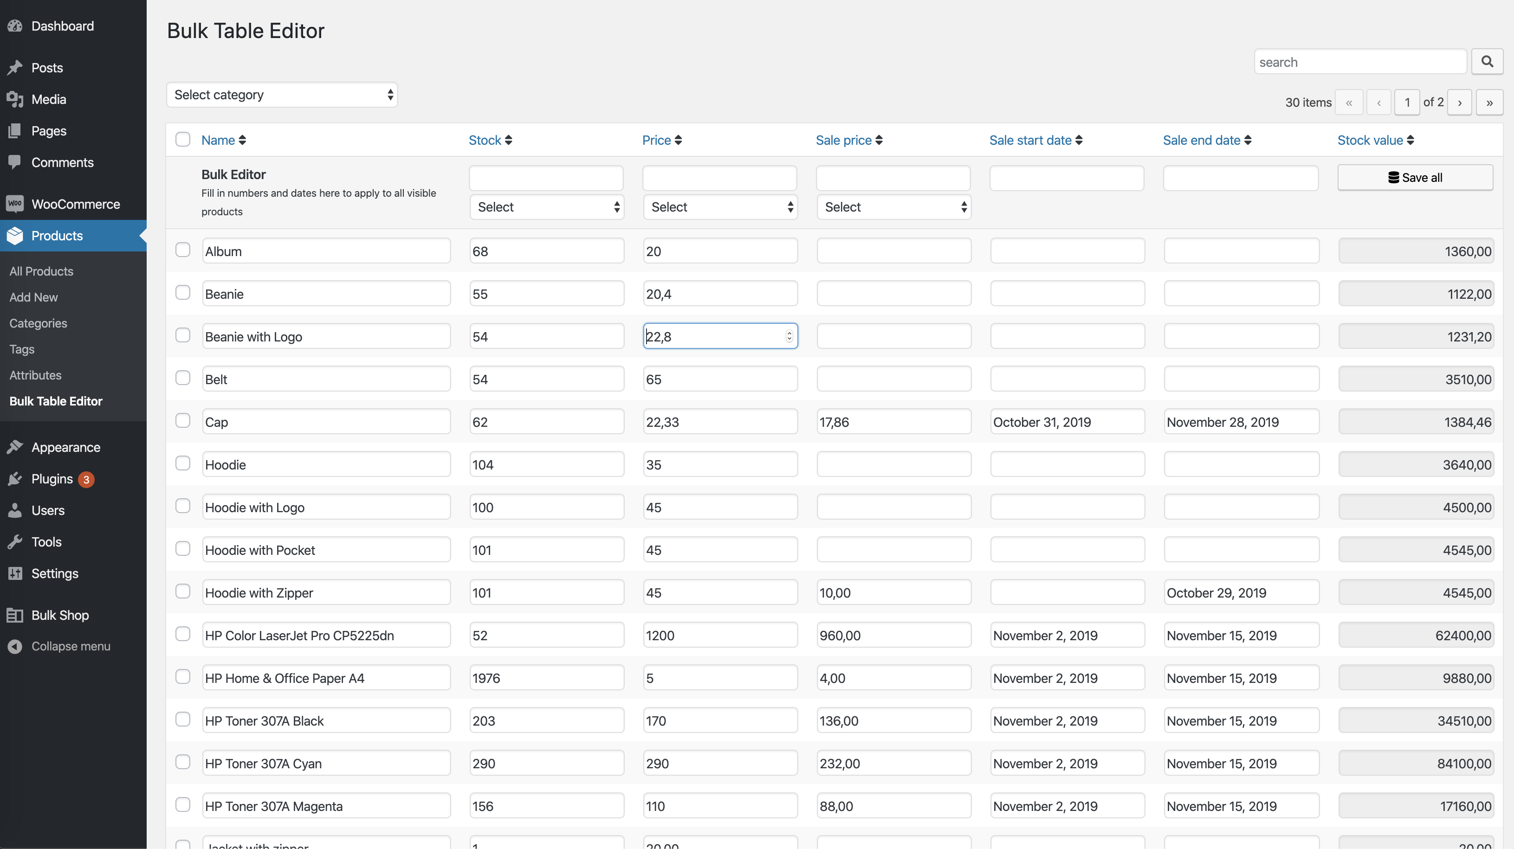Click the Appearance paintbrush icon
1514x849 pixels.
15,446
